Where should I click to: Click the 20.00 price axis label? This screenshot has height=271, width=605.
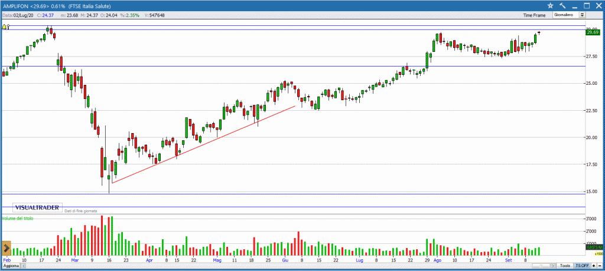tap(592, 137)
